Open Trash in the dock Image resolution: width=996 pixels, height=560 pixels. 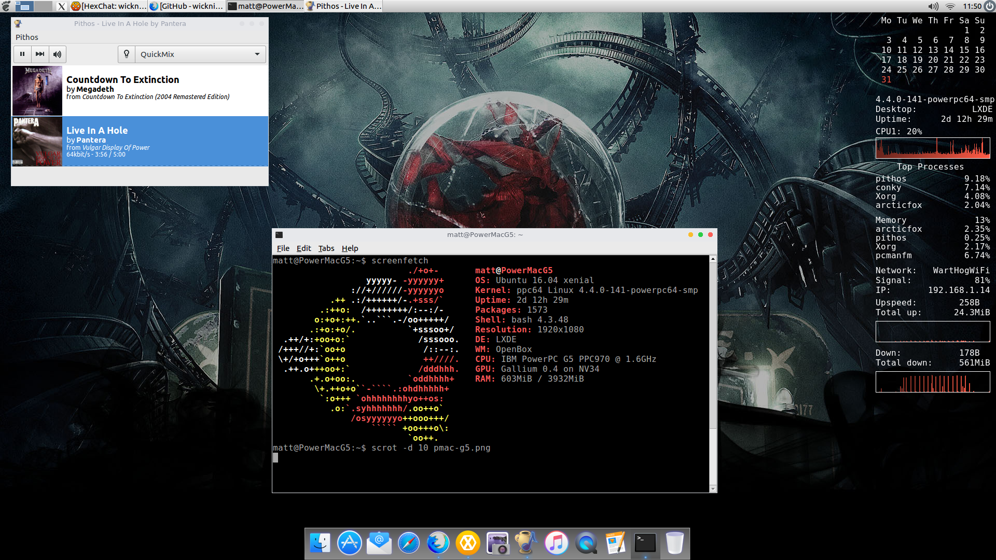[x=674, y=543]
